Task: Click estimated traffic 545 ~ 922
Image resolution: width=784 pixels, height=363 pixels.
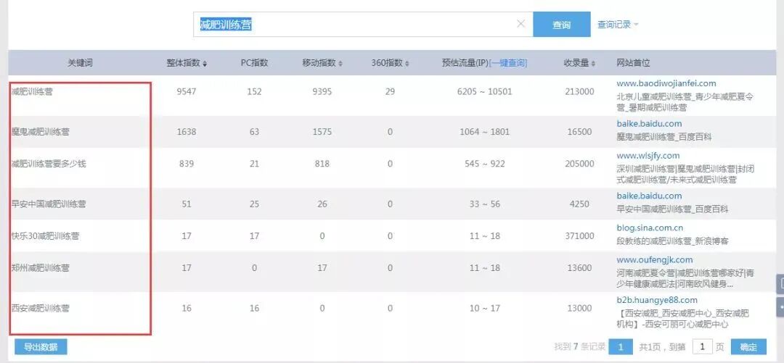Action: (484, 164)
